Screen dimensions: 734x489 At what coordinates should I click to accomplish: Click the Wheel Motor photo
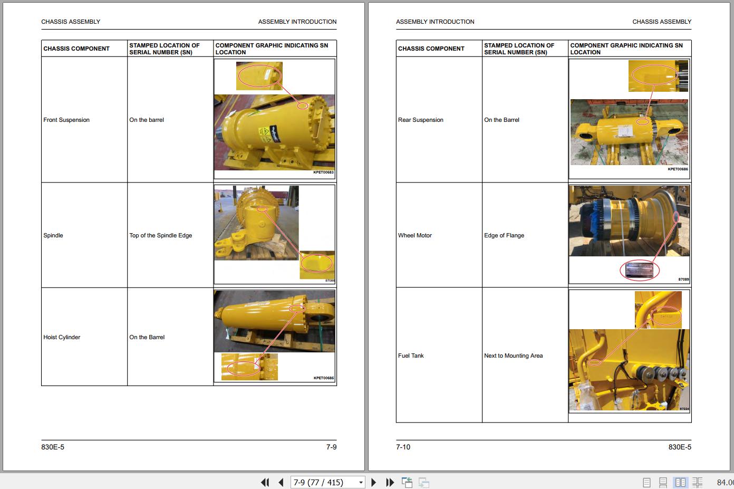coord(629,220)
